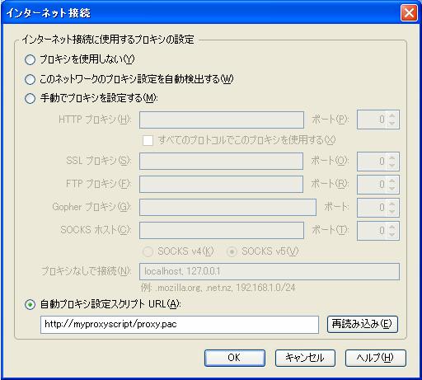Close the インターネット接続 dialog window

coord(409,13)
